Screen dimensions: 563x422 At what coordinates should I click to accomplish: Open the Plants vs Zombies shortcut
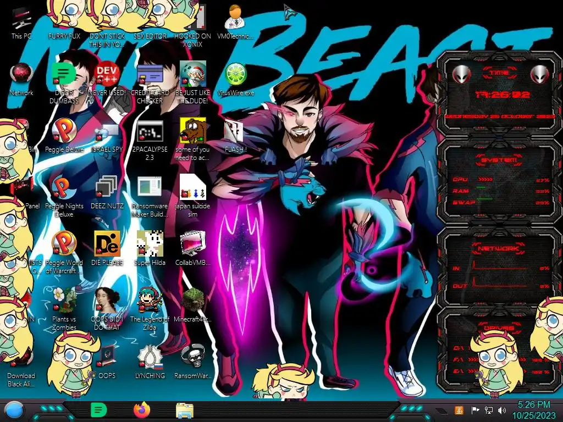click(x=64, y=309)
